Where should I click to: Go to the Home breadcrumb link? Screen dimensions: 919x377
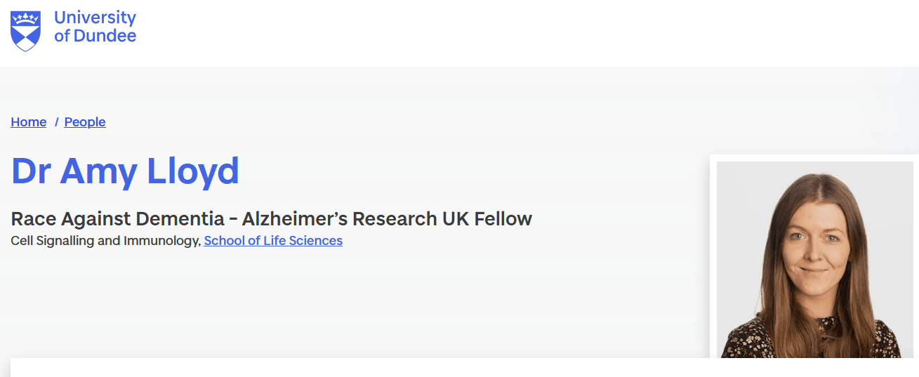click(x=29, y=122)
